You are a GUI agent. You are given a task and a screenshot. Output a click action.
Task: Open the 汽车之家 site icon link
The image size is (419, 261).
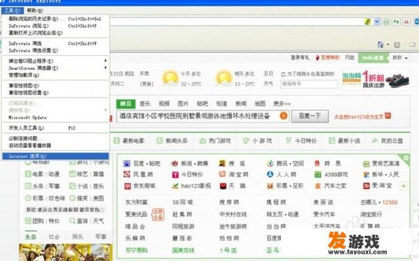[x=318, y=186]
